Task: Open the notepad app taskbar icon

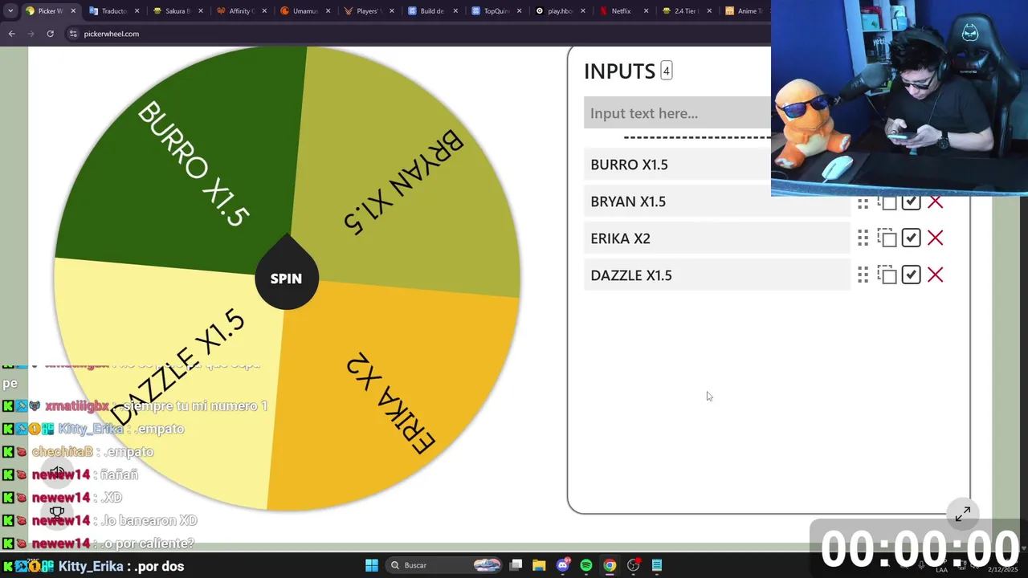Action: pos(657,565)
